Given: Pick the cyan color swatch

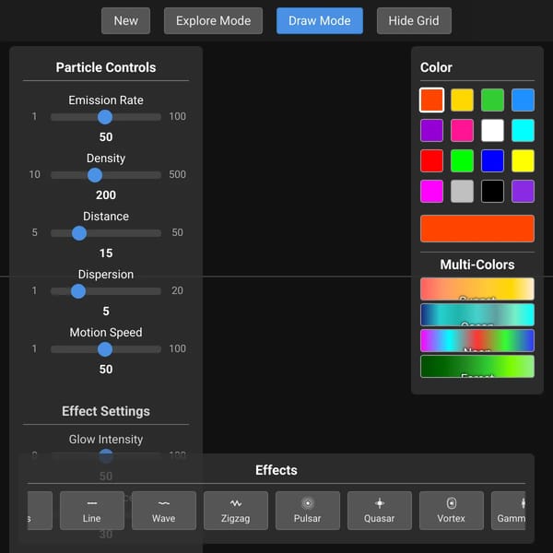Looking at the screenshot, I should [523, 131].
